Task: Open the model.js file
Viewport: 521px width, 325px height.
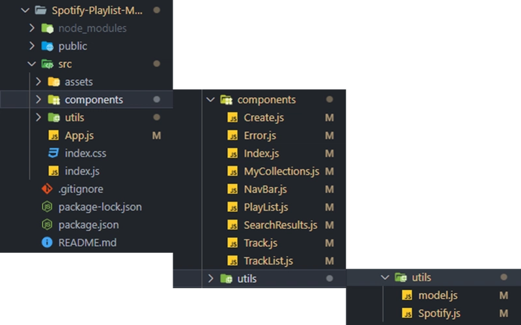Action: [x=438, y=295]
